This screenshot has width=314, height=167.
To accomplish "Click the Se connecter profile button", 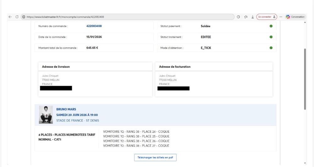I will tap(267, 17).
